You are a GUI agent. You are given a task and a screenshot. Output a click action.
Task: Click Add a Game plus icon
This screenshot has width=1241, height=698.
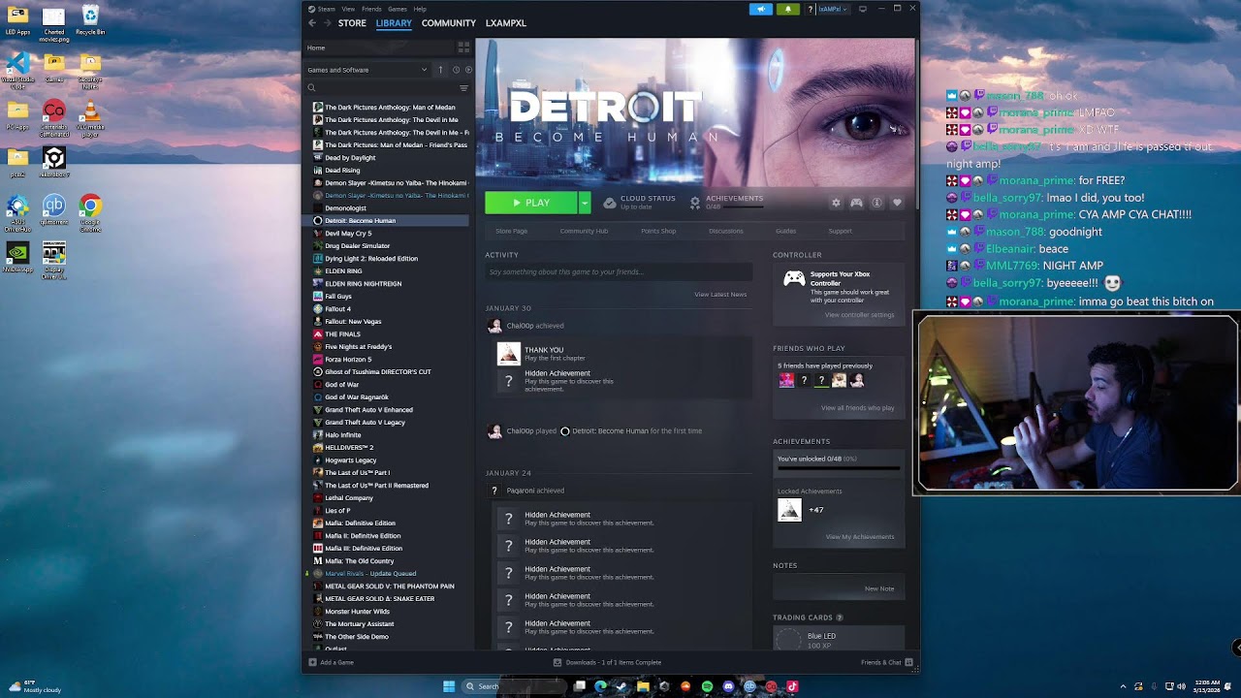click(312, 662)
